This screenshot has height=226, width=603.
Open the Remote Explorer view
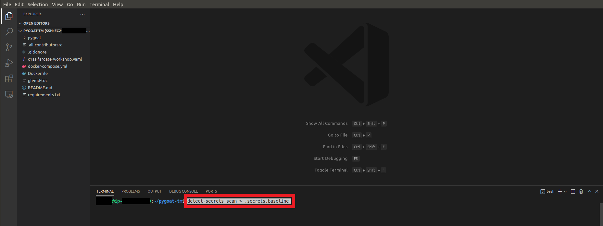click(x=9, y=94)
